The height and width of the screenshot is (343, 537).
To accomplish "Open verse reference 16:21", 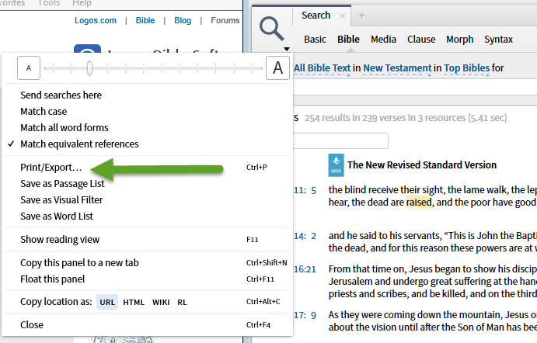I will click(305, 269).
